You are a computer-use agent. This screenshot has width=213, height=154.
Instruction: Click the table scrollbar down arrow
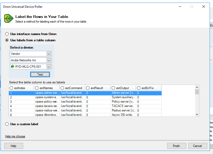(x=197, y=115)
